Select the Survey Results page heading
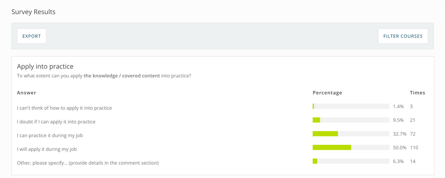The image size is (445, 178). pos(33,12)
